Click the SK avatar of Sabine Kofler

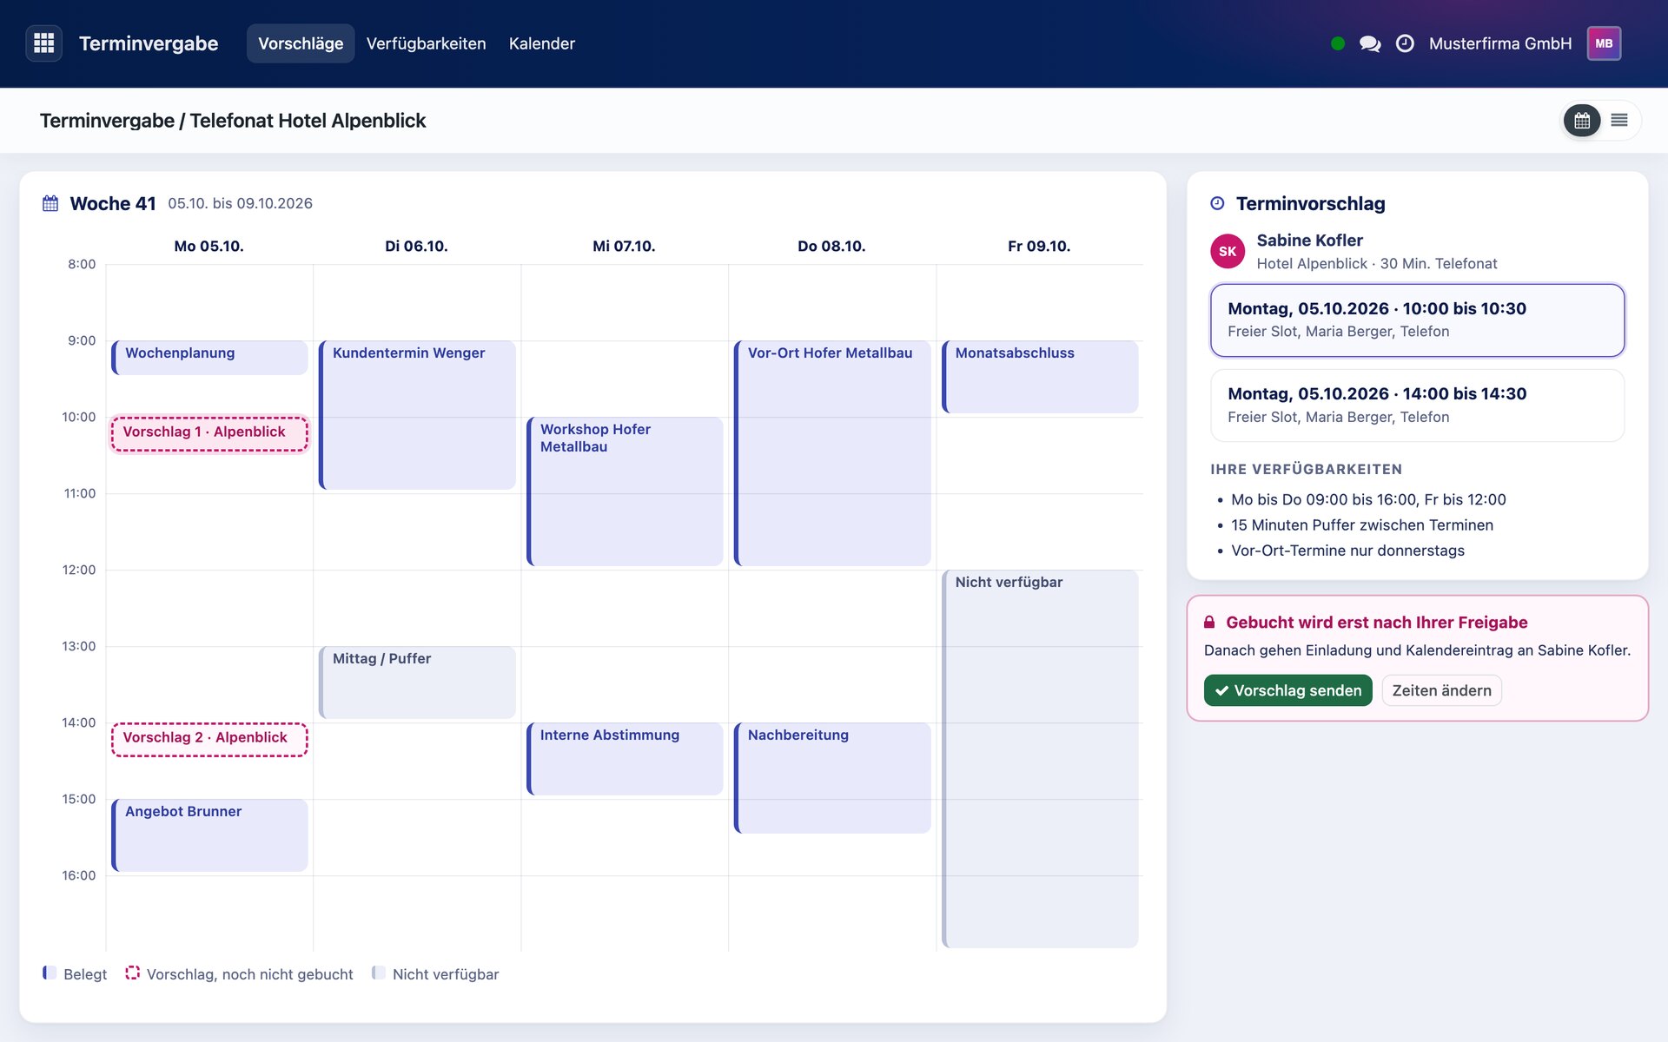coord(1228,252)
